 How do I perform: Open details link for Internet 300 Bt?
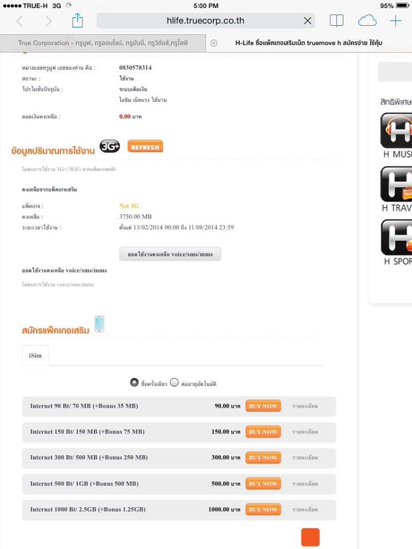305,457
